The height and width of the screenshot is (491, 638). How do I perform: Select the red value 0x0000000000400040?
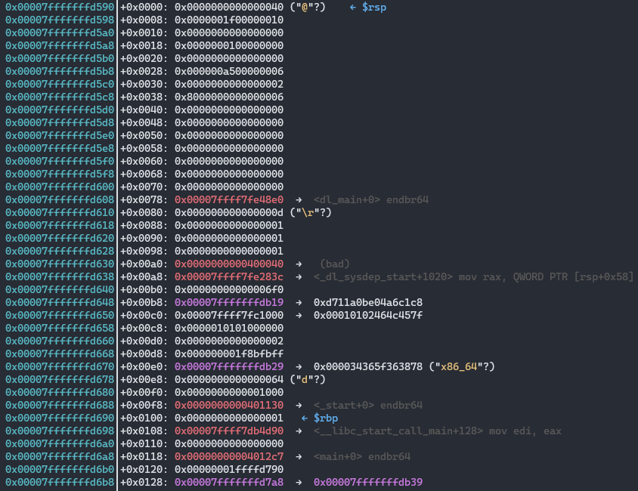pos(229,264)
